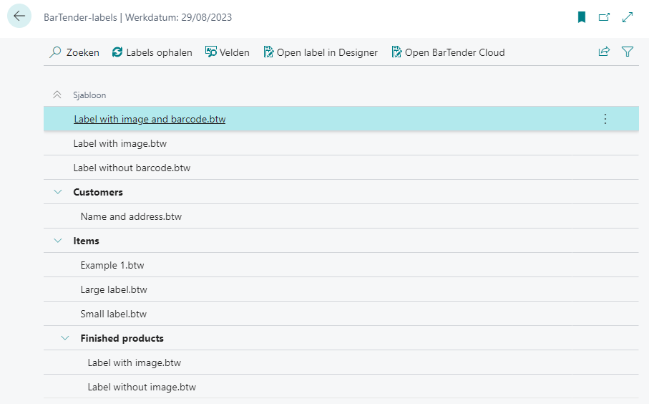Click the back arrow button
The image size is (649, 404).
coord(19,16)
